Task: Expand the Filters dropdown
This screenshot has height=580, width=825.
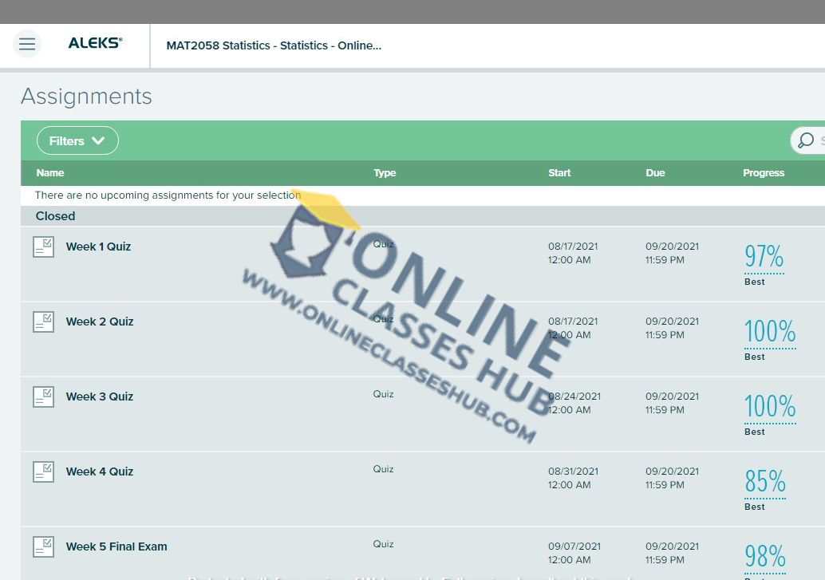Action: [77, 140]
